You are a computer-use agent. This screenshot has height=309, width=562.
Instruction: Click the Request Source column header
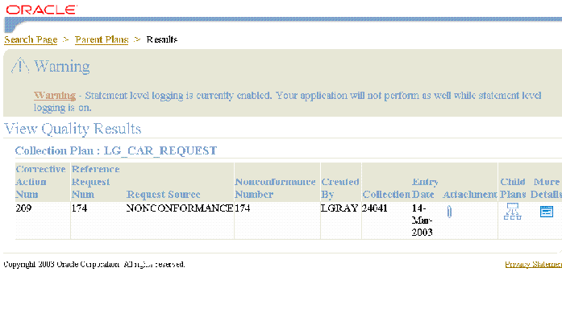(163, 195)
